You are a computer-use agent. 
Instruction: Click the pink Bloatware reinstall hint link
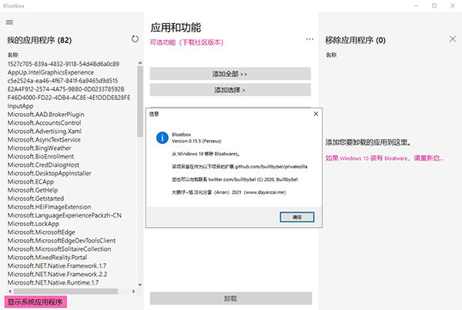[x=383, y=158]
